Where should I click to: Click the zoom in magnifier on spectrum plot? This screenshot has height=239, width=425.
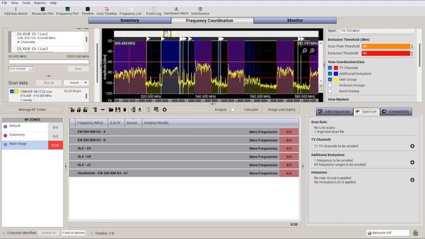click(312, 50)
